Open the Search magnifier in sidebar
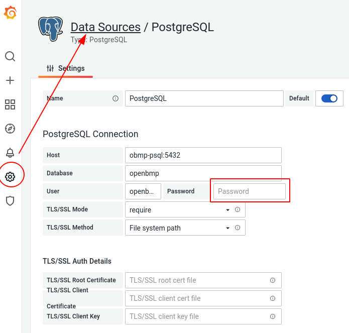The width and height of the screenshot is (349, 333). point(10,56)
